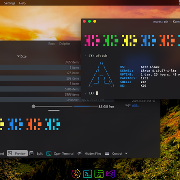The width and height of the screenshot is (180, 180).
Task: Open the Settings menu
Action: click(9, 3)
